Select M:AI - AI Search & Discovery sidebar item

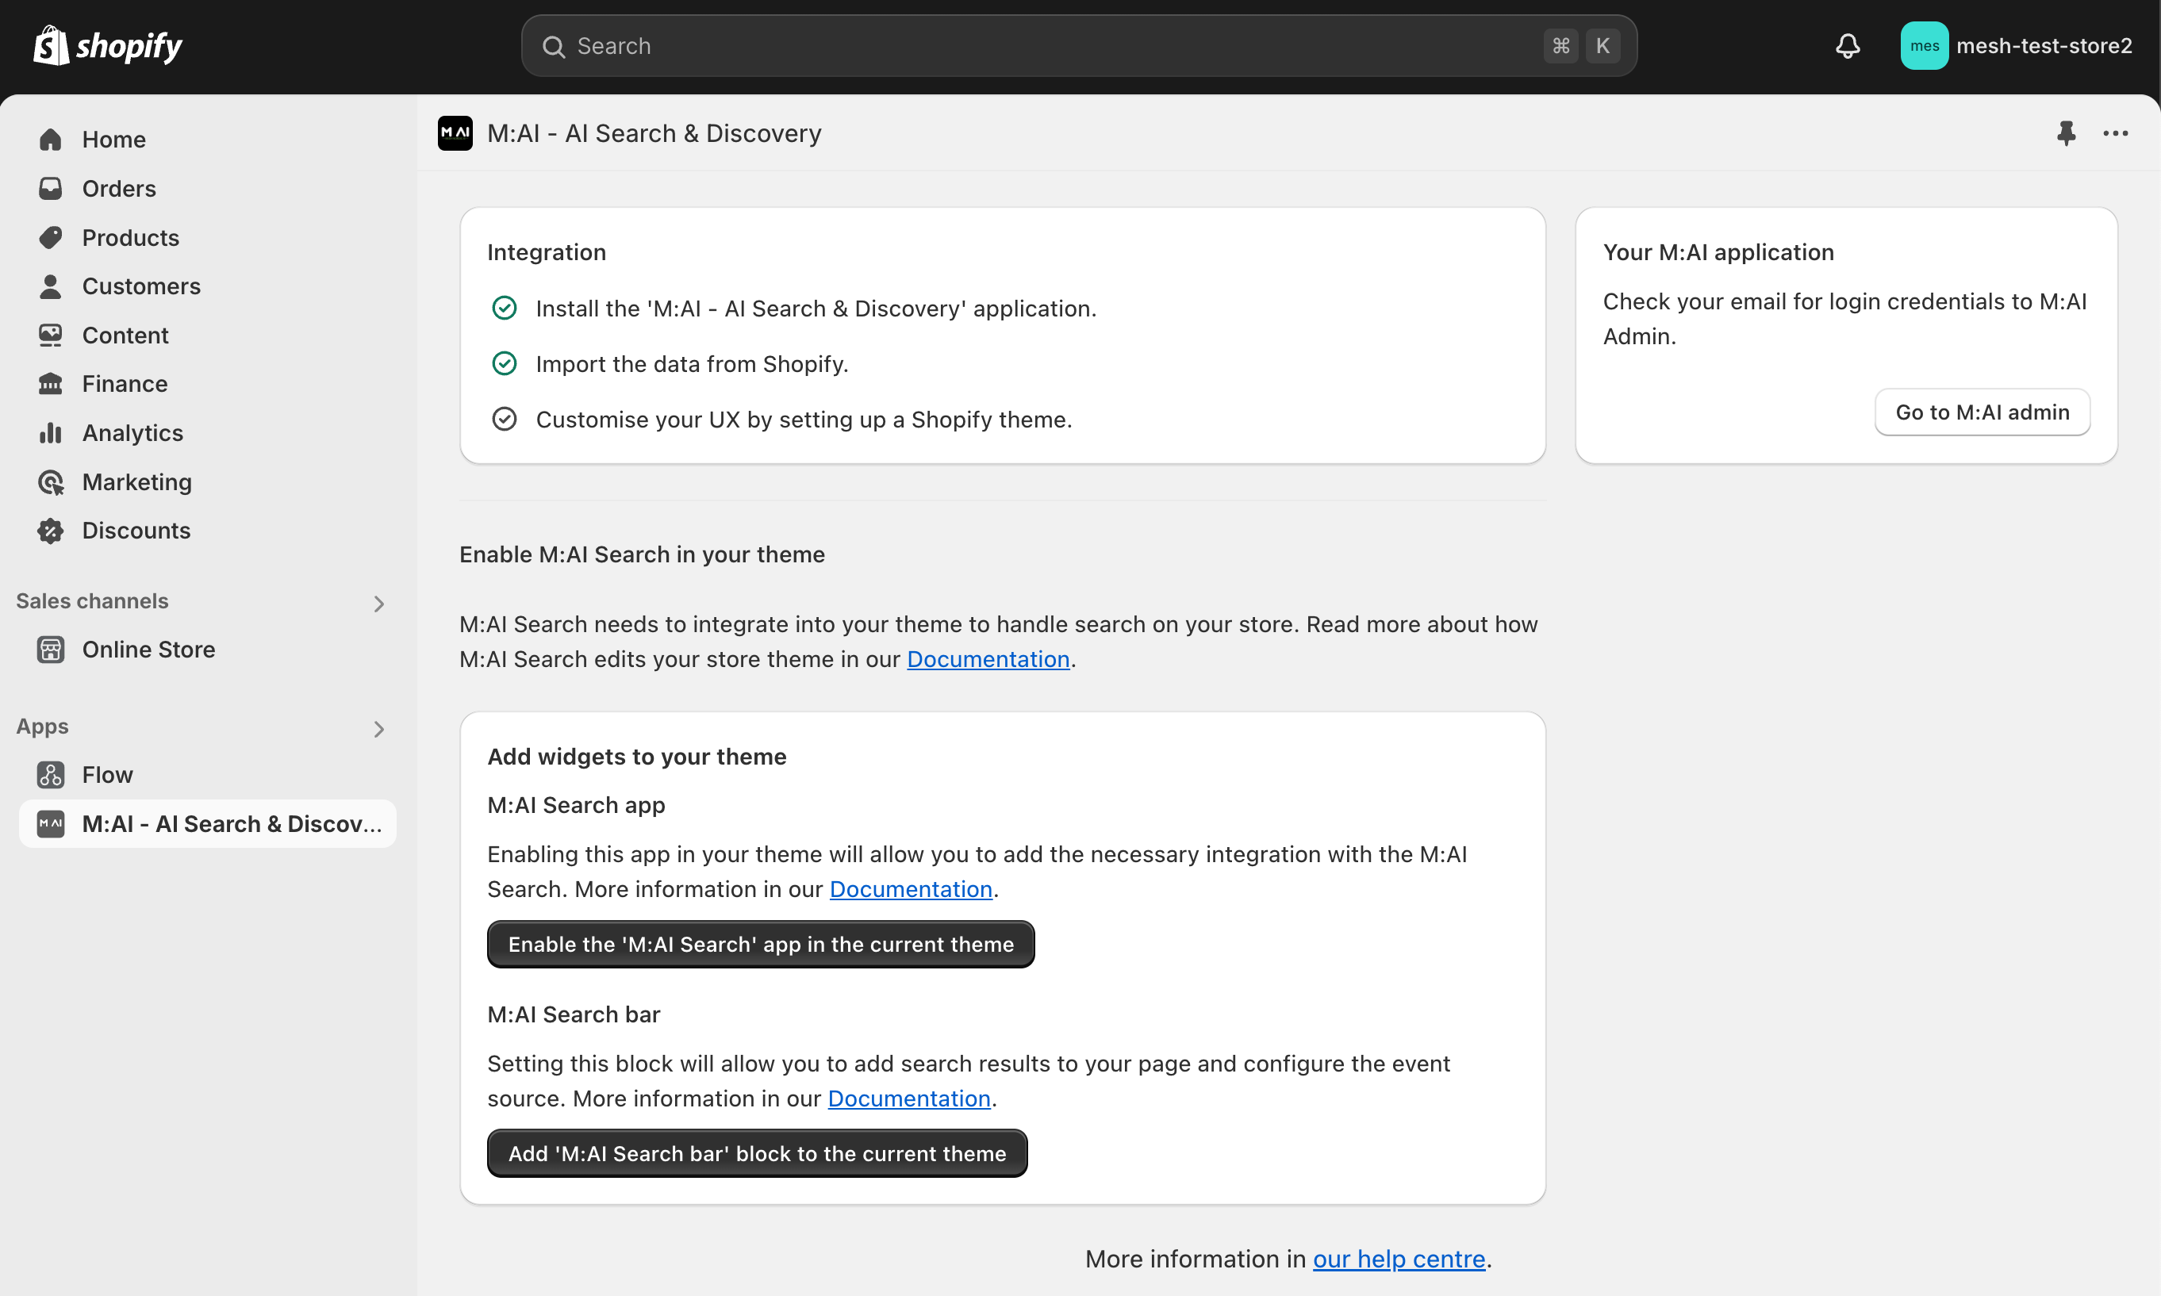coord(208,824)
